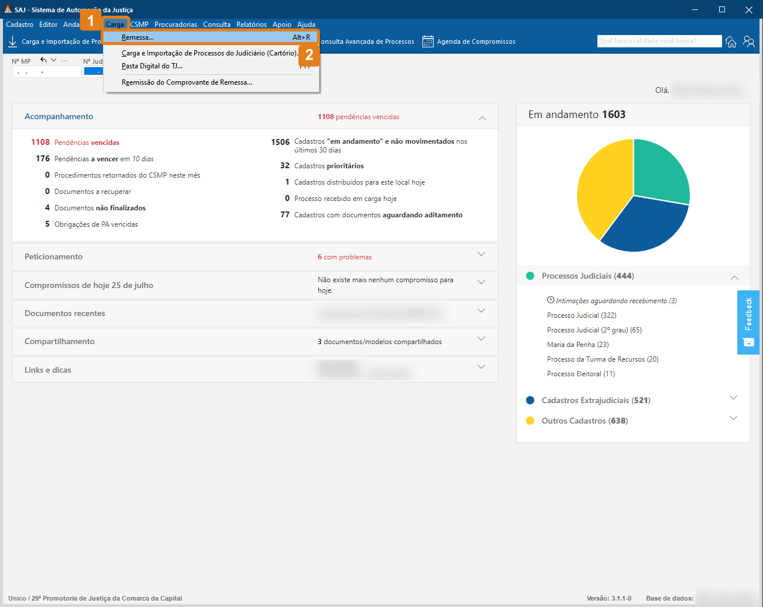Open the Procuradorias menu

tap(176, 25)
